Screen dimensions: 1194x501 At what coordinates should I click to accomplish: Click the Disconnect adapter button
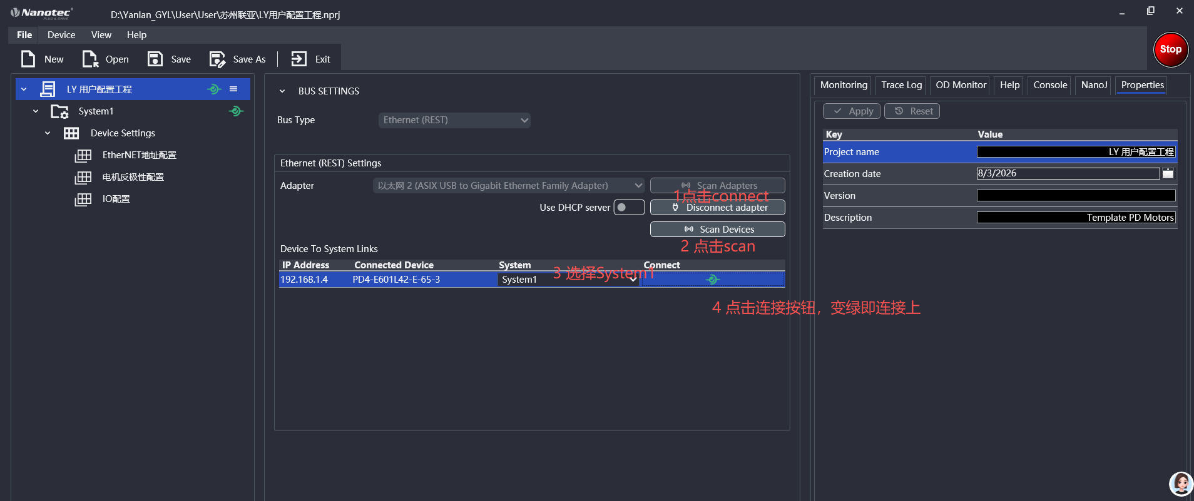click(718, 207)
